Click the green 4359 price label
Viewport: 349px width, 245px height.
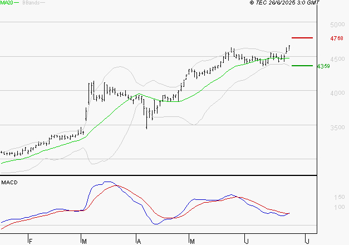pos(323,66)
